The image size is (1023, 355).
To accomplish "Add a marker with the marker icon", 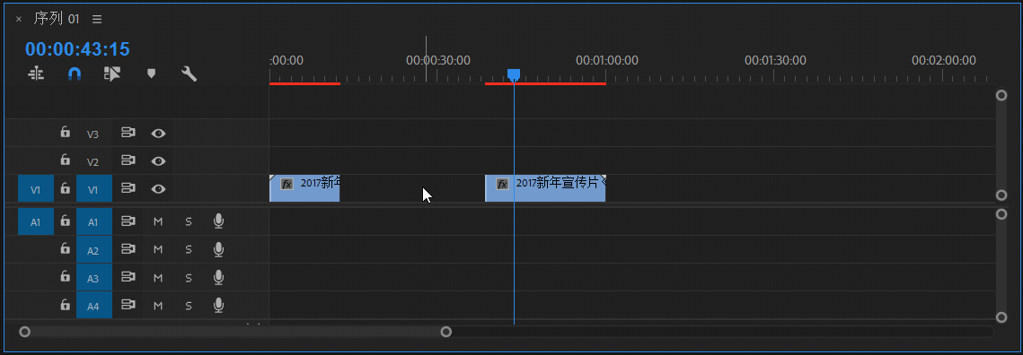I will pyautogui.click(x=152, y=74).
